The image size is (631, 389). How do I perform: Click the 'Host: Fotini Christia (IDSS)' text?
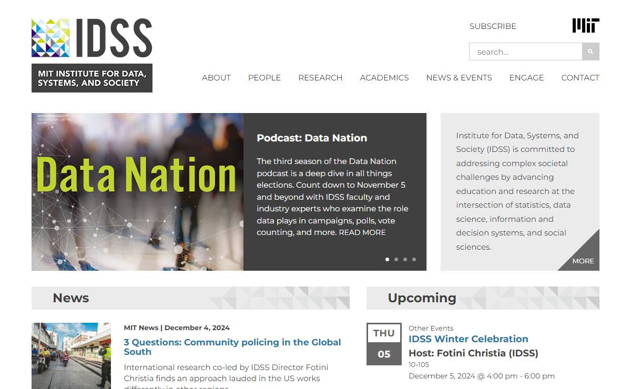(473, 353)
